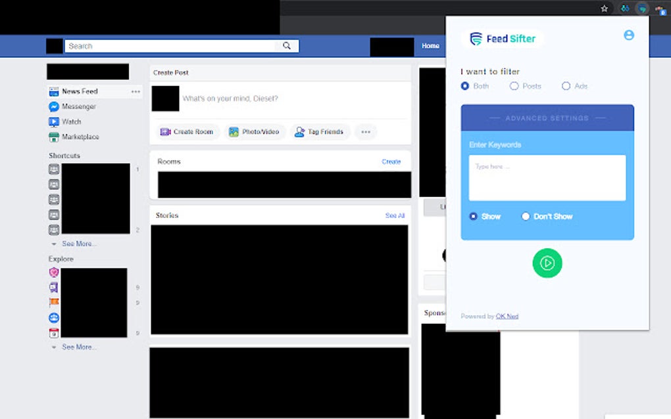
Task: Expand See More under Explore
Action: (79, 347)
